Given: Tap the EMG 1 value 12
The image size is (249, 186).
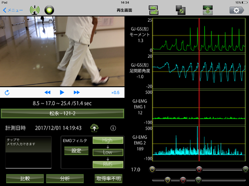Looking at the screenshot, I should pyautogui.click(x=140, y=113).
